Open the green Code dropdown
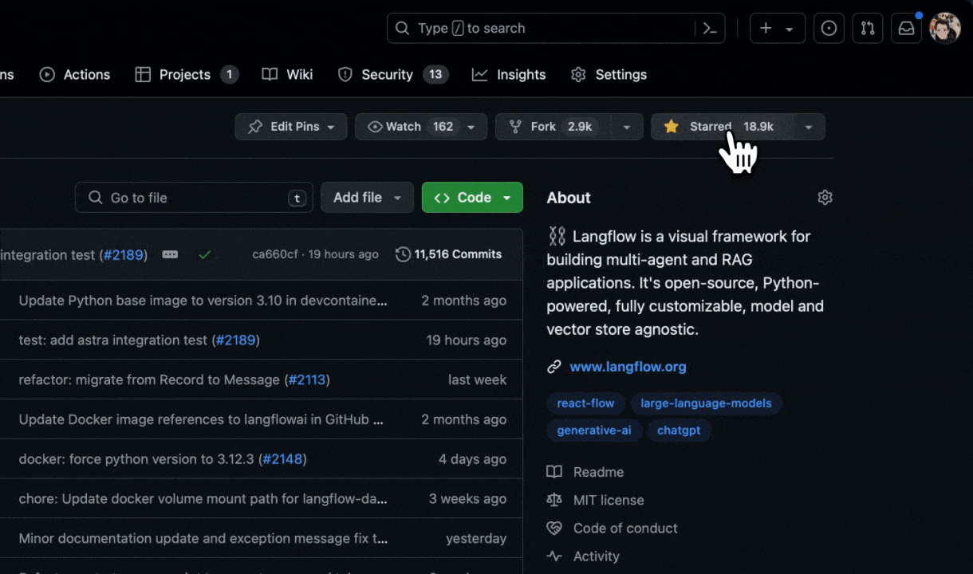 click(x=472, y=198)
